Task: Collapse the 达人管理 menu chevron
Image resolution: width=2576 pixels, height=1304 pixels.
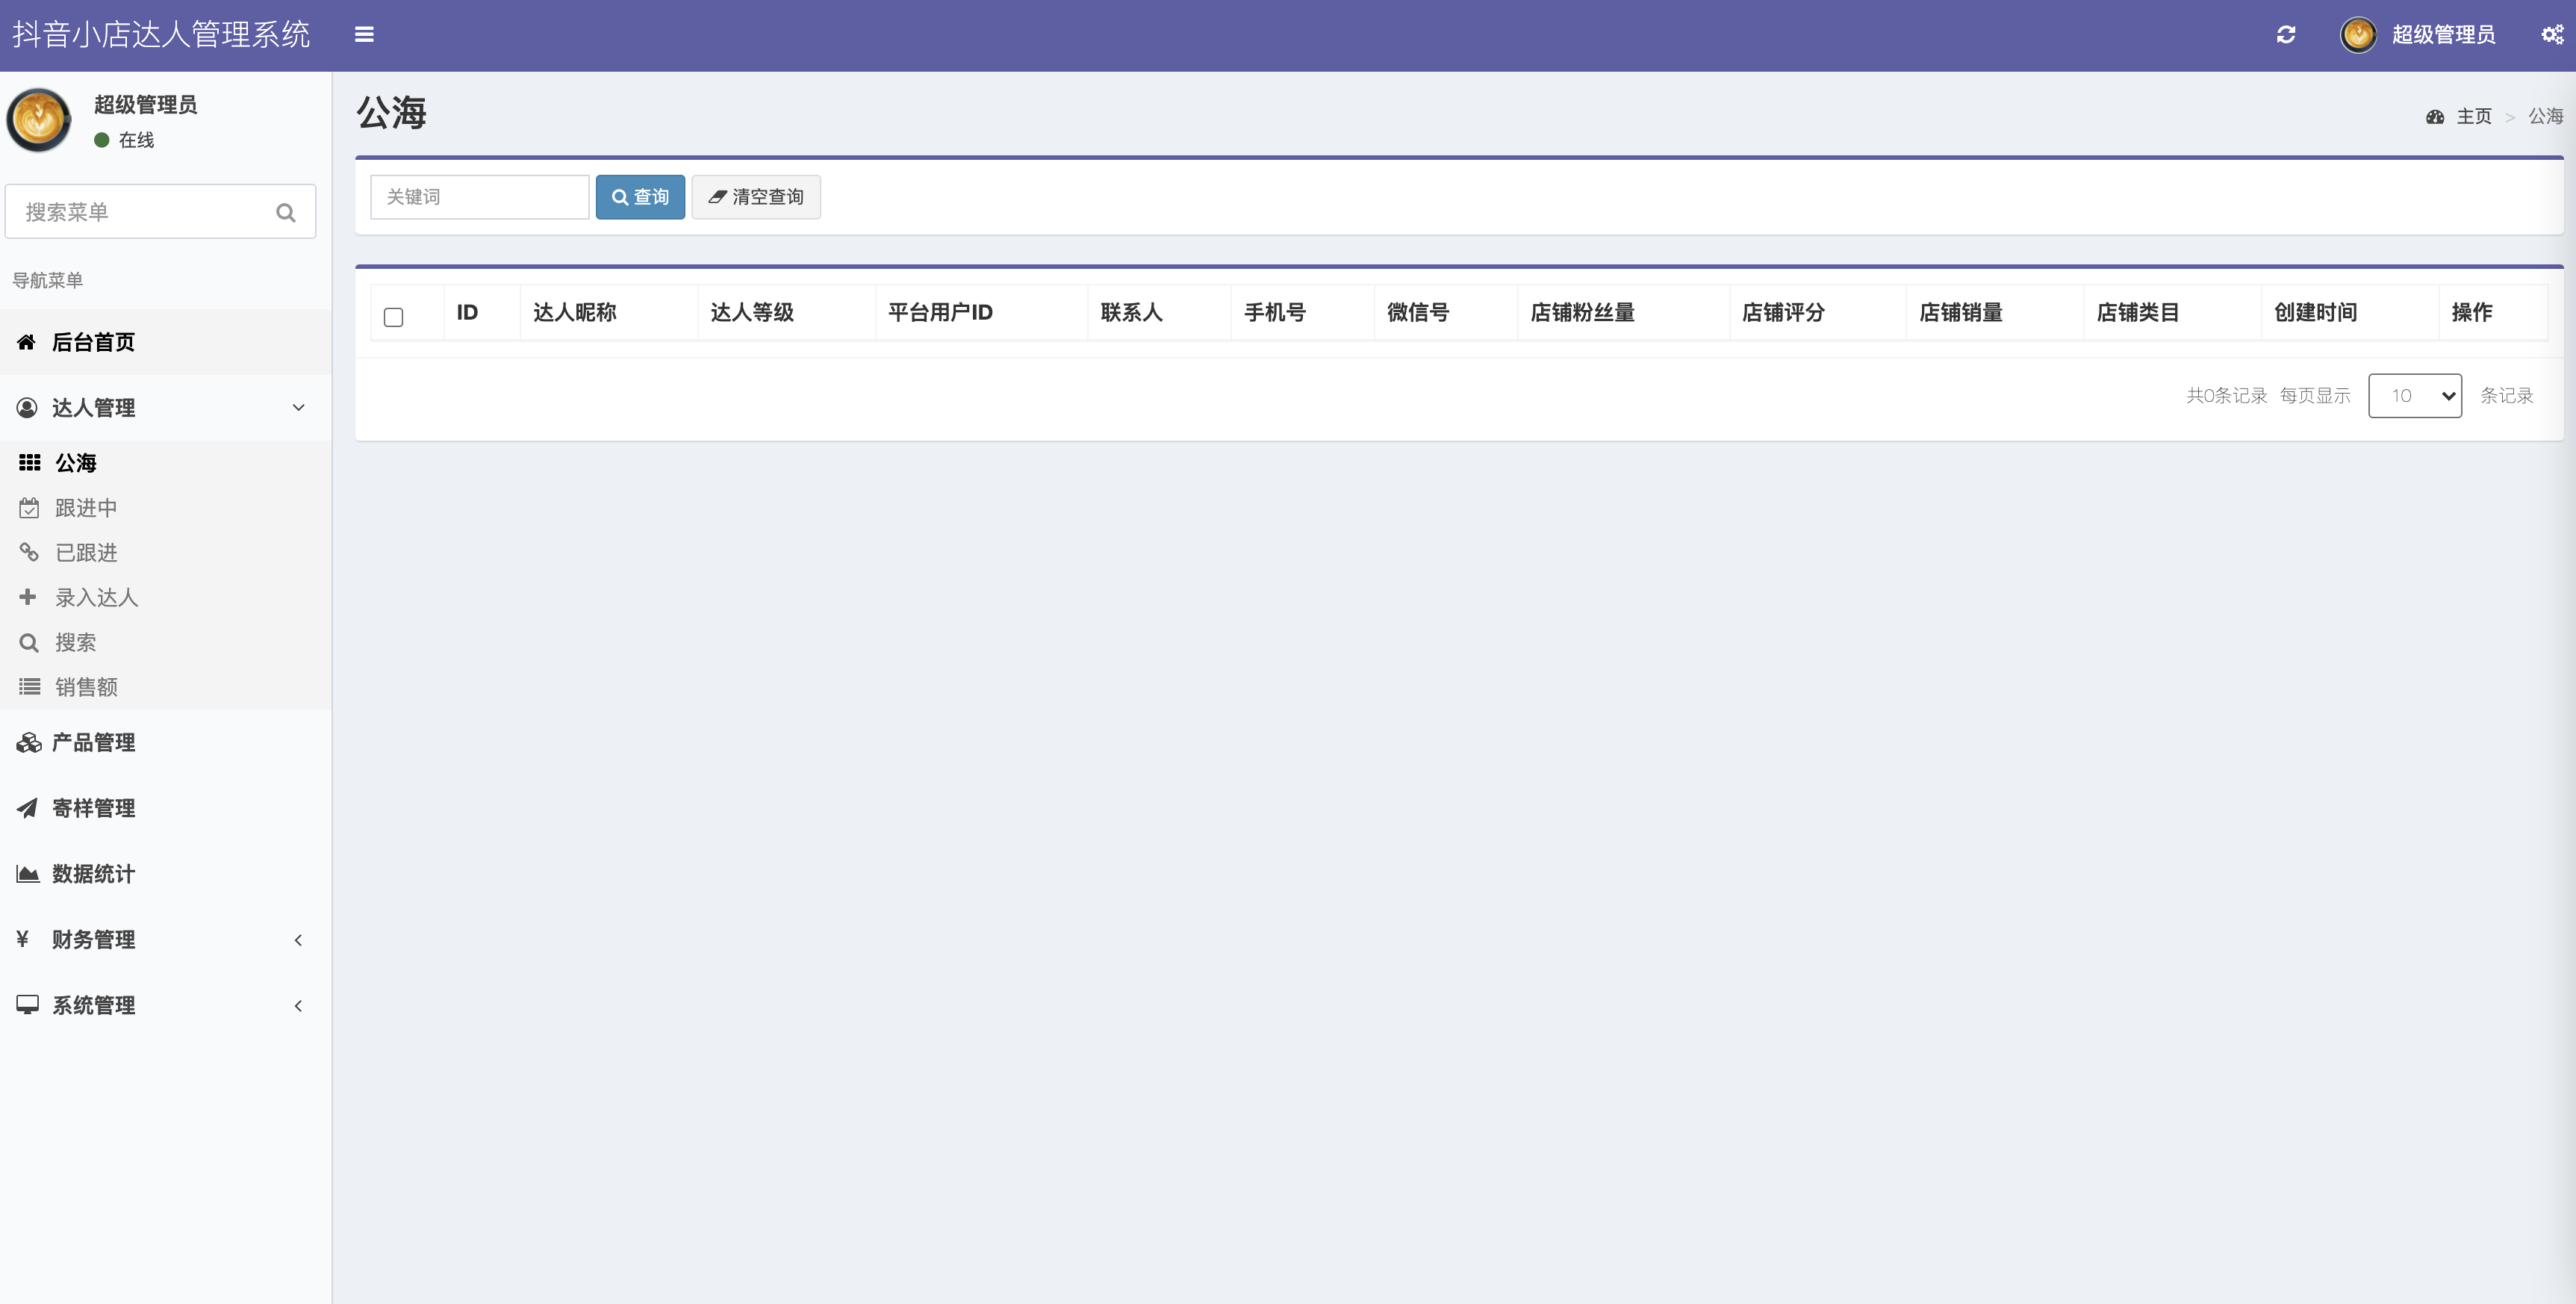Action: point(298,407)
